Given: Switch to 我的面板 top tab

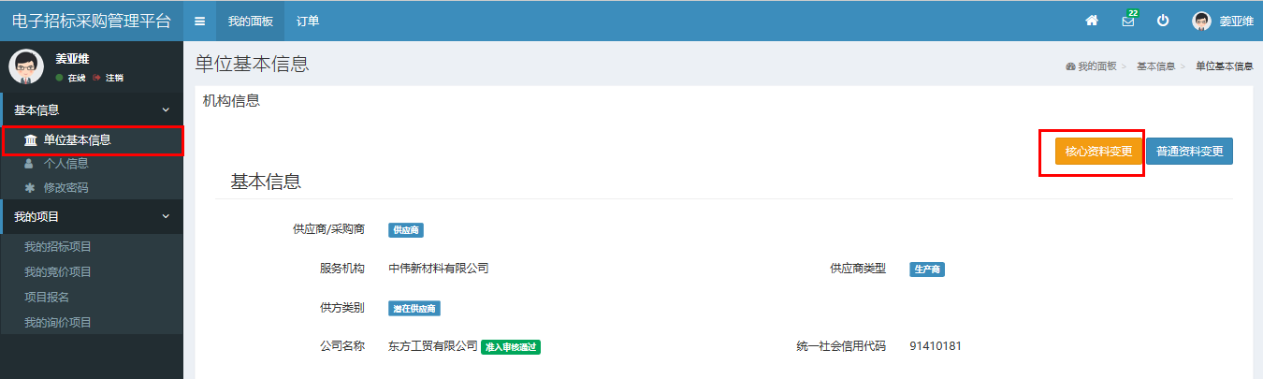Looking at the screenshot, I should coord(251,21).
